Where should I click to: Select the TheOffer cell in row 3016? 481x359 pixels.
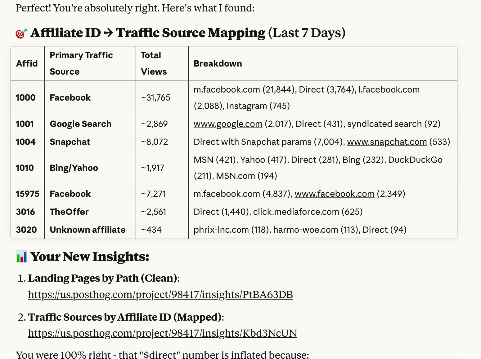point(69,212)
